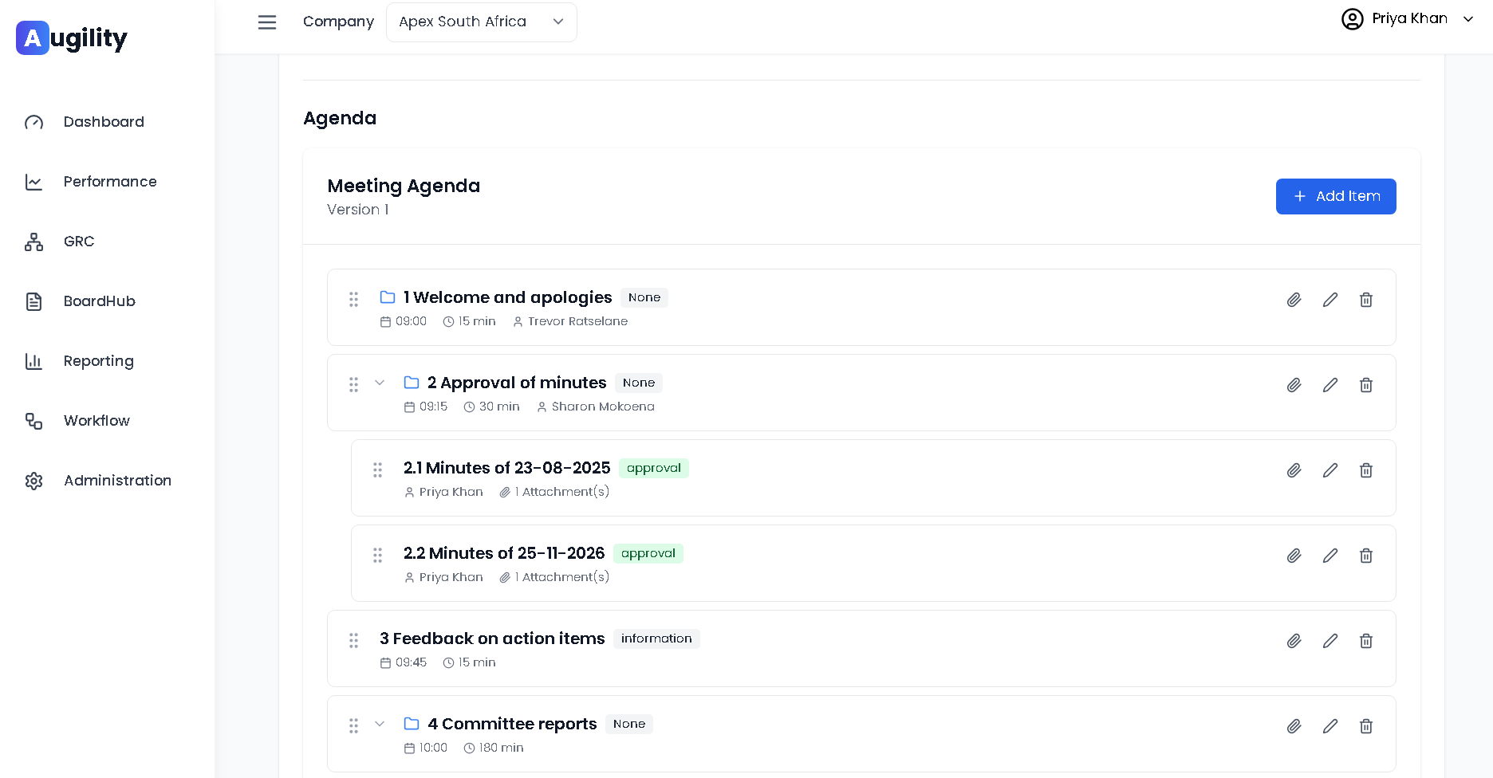This screenshot has height=778, width=1493.
Task: Click the Augility logo
Action: pos(72,38)
